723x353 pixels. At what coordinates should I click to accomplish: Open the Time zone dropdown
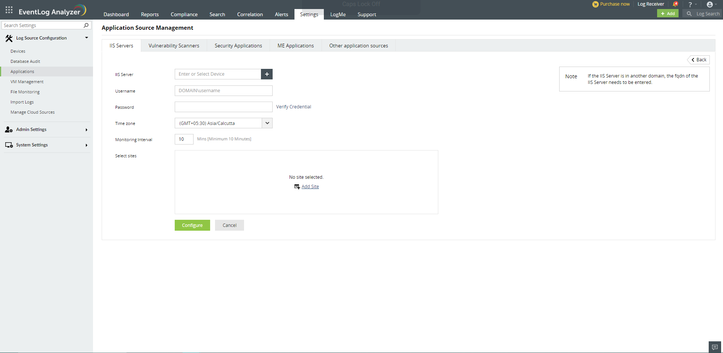tap(267, 123)
